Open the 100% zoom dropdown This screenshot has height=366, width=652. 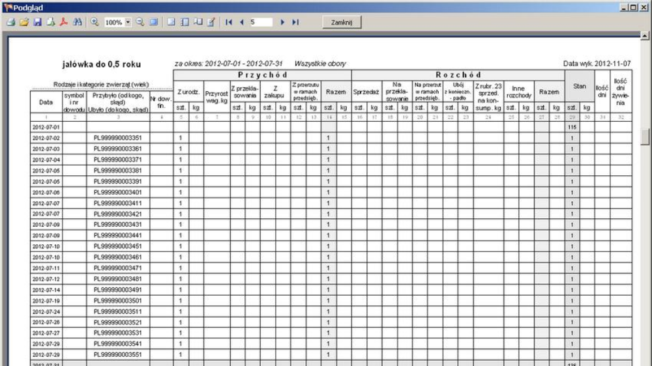coord(128,22)
